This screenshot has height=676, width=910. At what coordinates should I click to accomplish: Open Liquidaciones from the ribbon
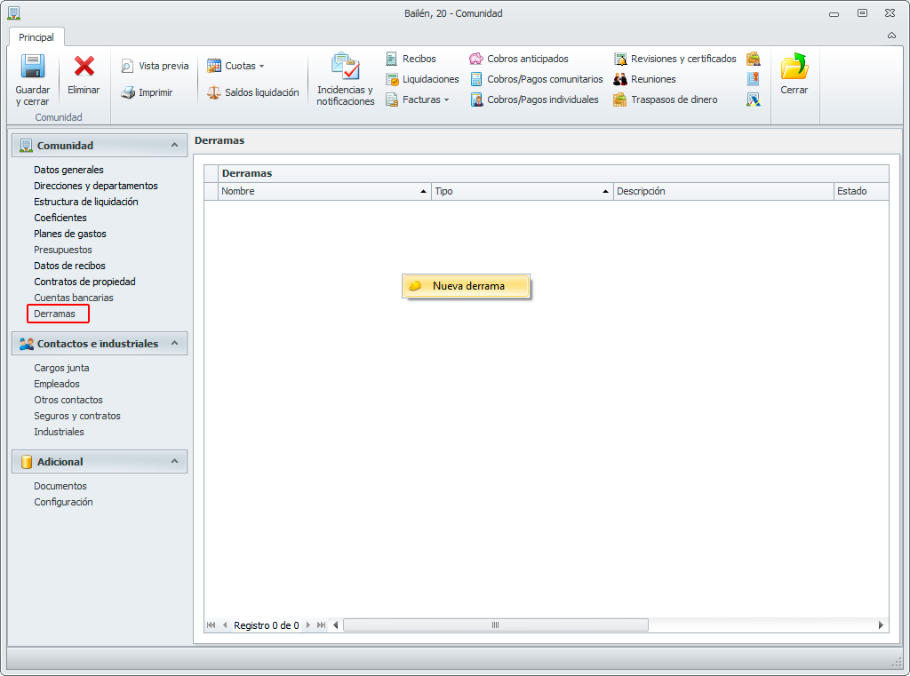click(422, 79)
